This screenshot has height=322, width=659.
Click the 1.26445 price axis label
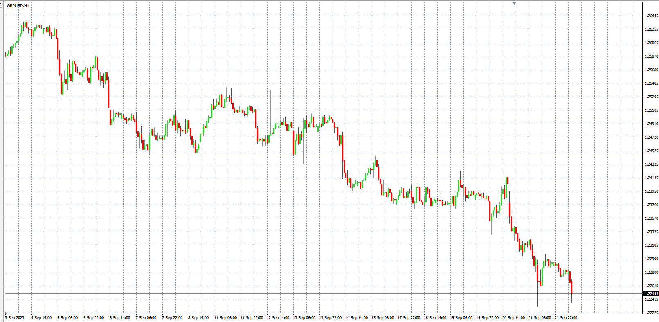pyautogui.click(x=651, y=16)
